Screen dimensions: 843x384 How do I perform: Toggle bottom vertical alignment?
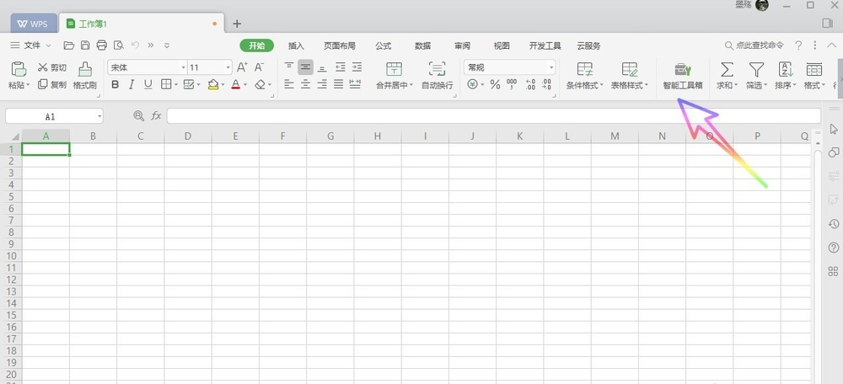322,67
